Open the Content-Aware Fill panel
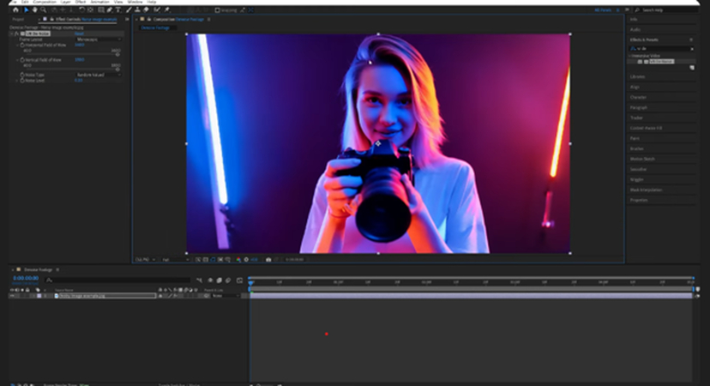710x386 pixels. (x=647, y=128)
